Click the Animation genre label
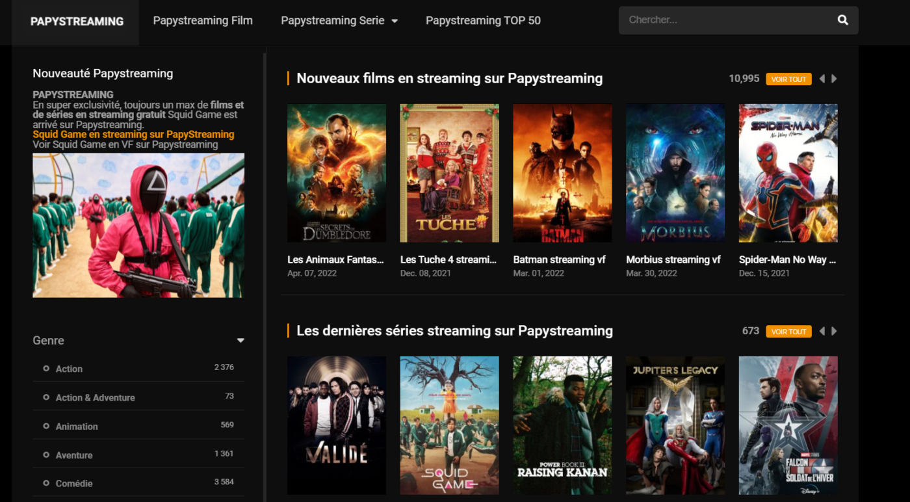This screenshot has height=502, width=910. point(77,427)
